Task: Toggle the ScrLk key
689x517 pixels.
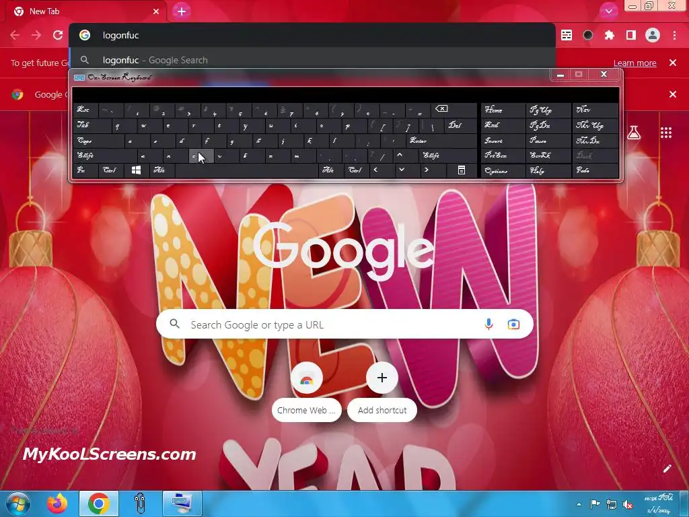Action: point(548,156)
